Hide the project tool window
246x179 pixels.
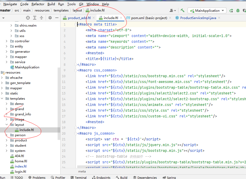pos(57,18)
